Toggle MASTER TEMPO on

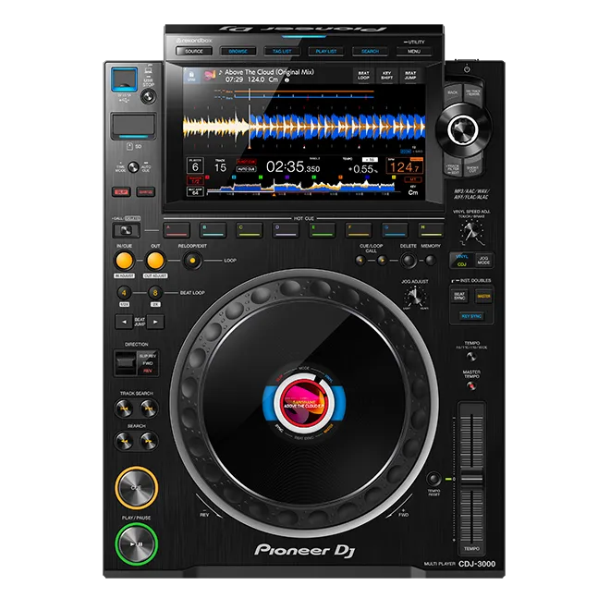click(471, 386)
